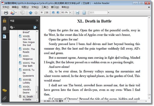The height and width of the screenshot is (106, 154).
Task: Go to previous page with up arrow
Action: (x=31, y=13)
